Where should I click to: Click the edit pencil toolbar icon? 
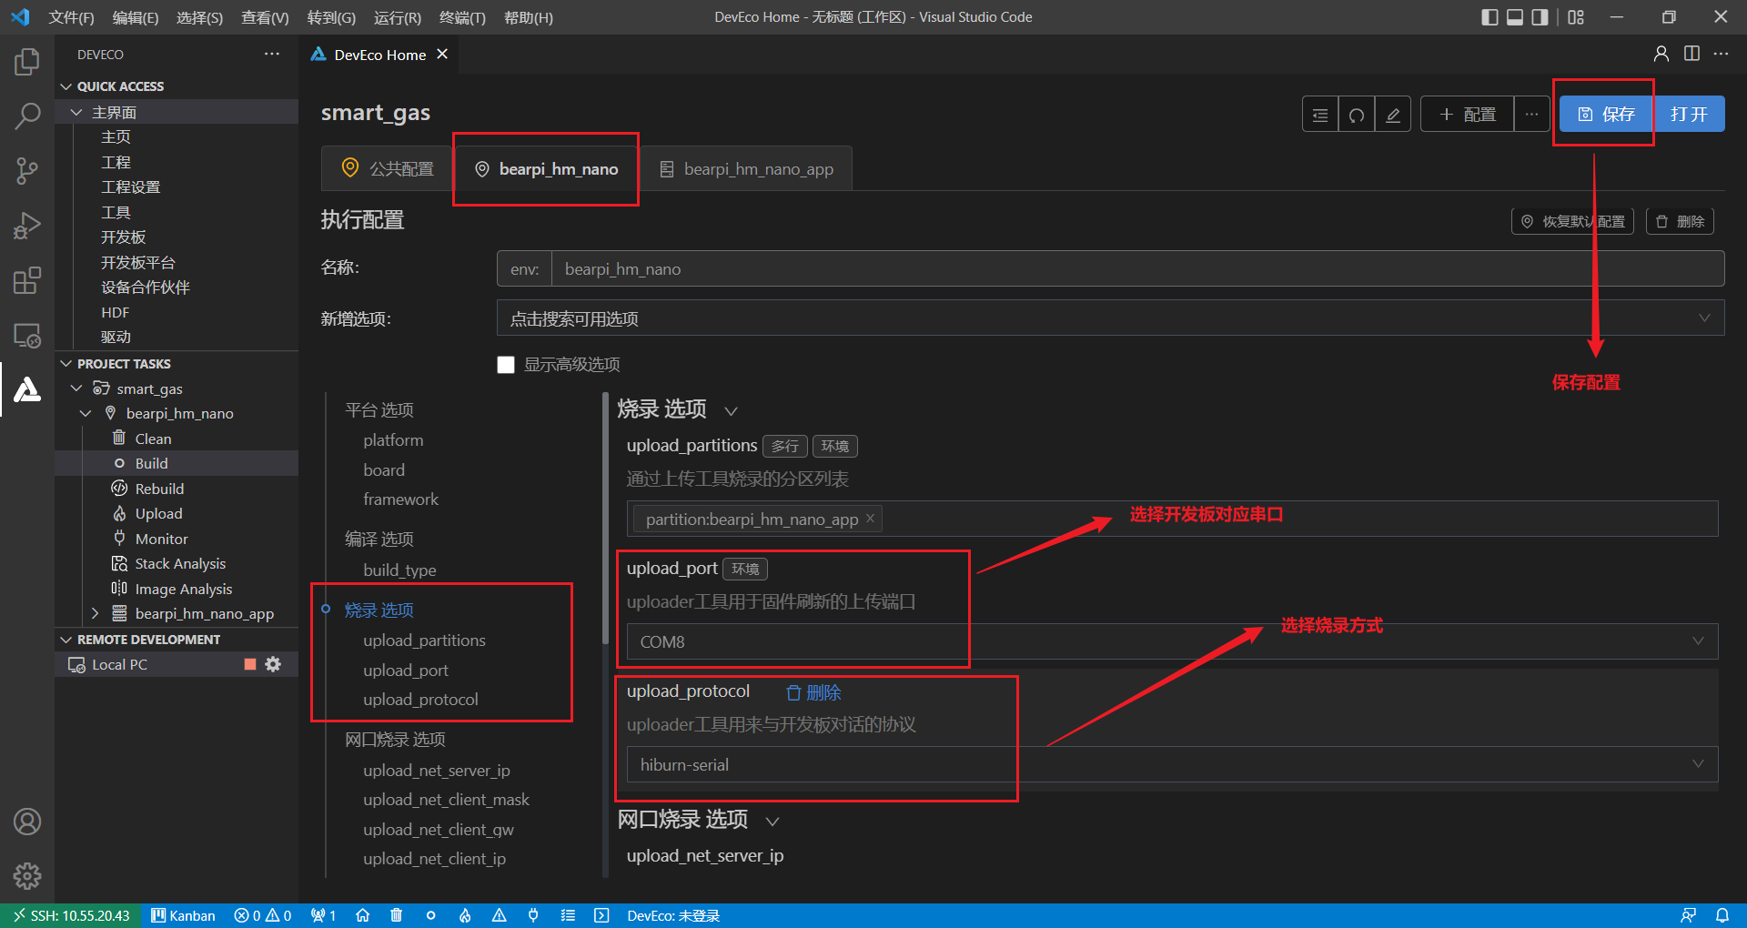(x=1393, y=115)
